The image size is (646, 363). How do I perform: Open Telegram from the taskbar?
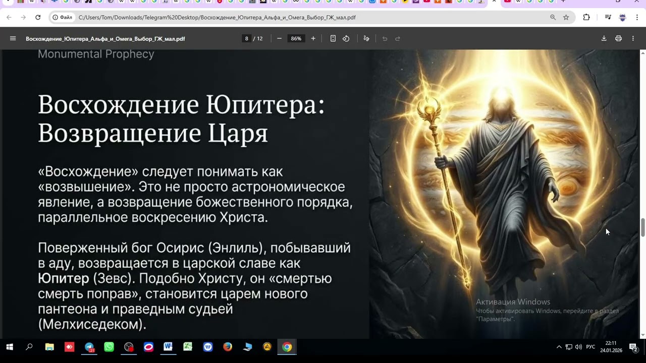(89, 347)
